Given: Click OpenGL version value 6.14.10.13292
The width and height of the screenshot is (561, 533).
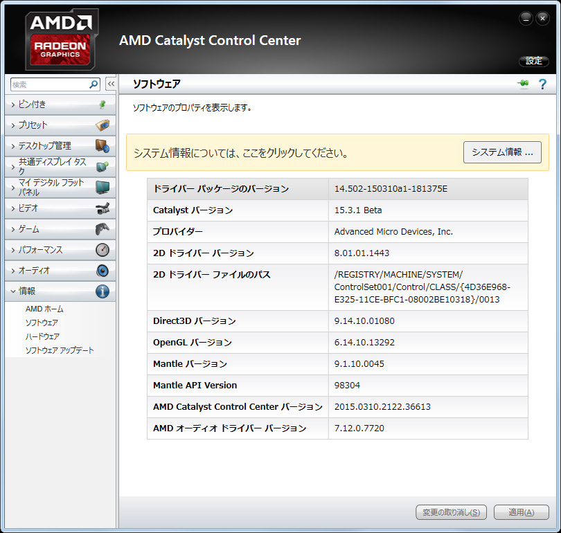Looking at the screenshot, I should (364, 343).
